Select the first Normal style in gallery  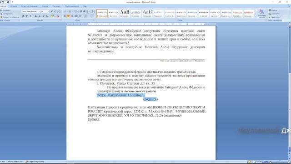tap(102, 14)
